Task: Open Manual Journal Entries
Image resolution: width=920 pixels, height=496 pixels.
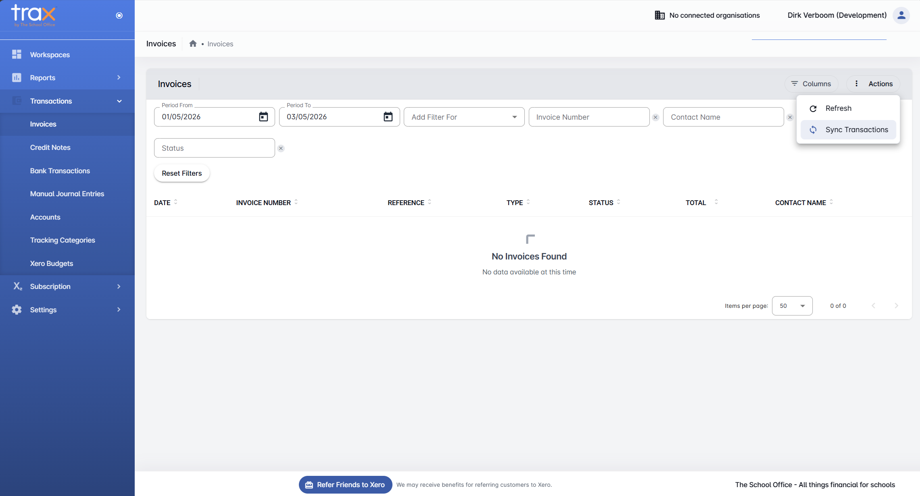Action: 67,194
